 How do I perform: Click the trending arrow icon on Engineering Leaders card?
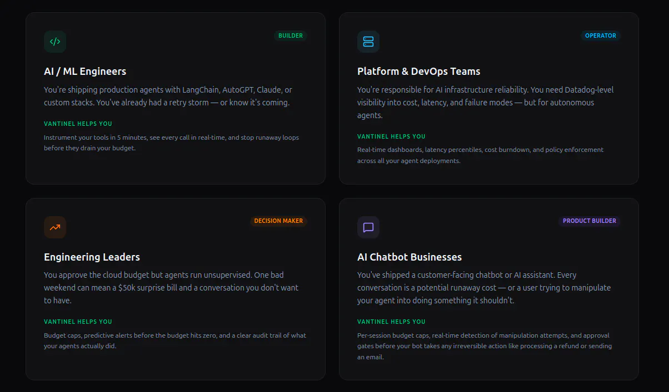point(55,227)
